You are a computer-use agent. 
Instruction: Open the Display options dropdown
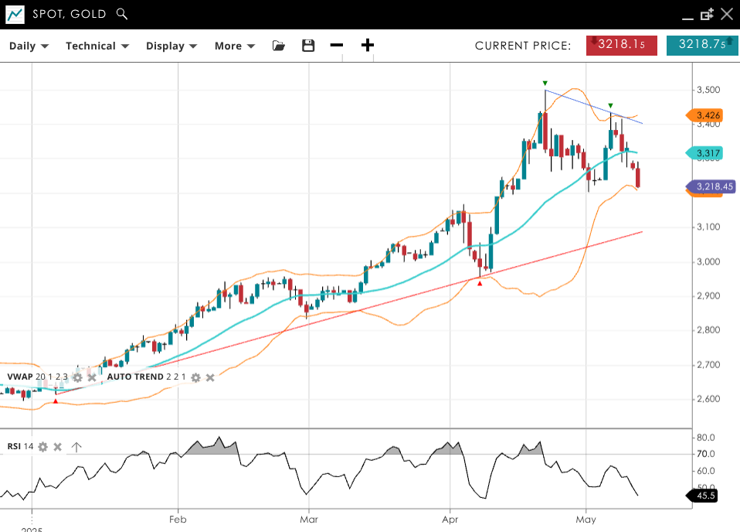[x=171, y=46]
